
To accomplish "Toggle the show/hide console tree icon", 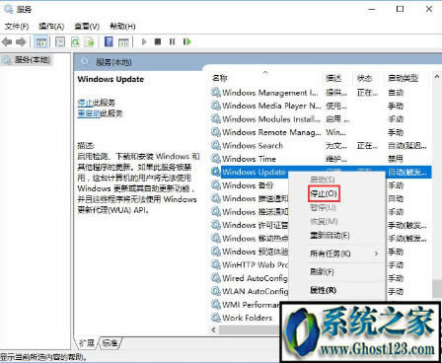I will pyautogui.click(x=41, y=42).
